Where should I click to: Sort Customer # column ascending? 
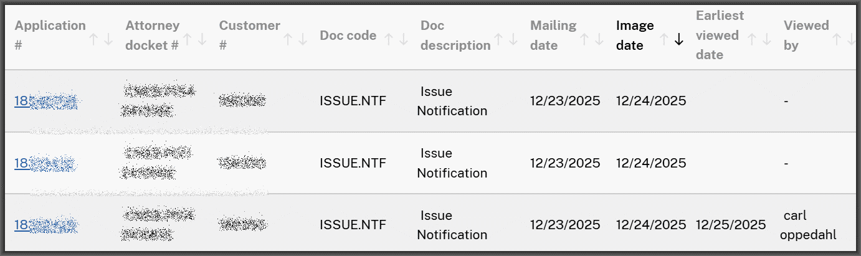tap(288, 40)
